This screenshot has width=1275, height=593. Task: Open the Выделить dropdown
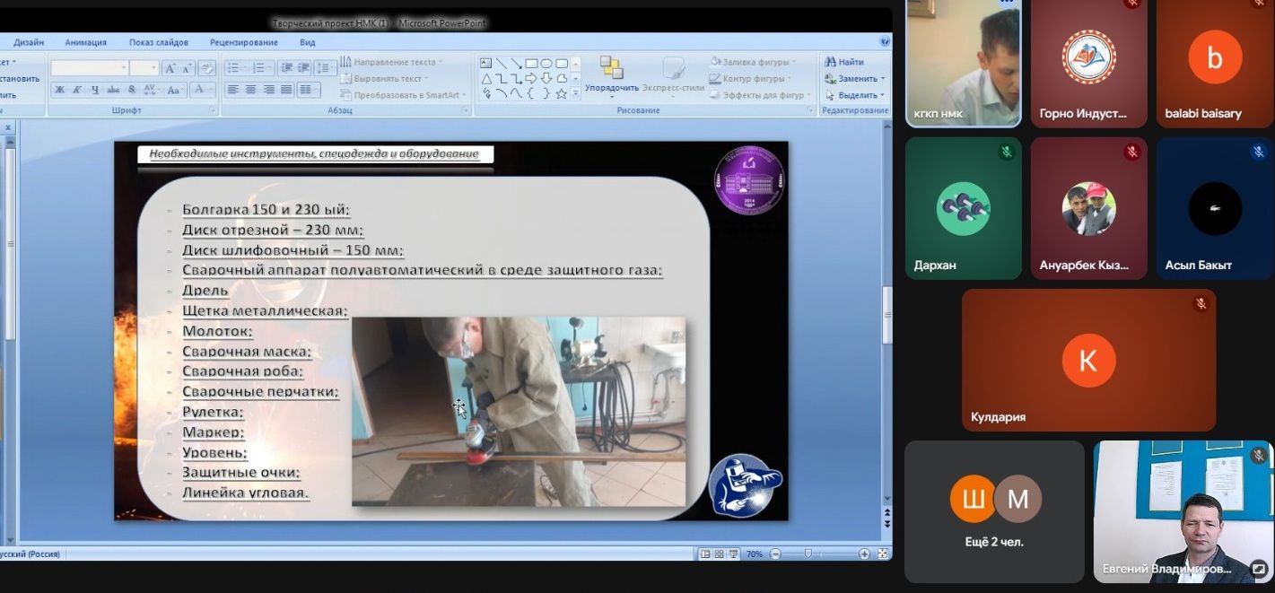point(855,95)
